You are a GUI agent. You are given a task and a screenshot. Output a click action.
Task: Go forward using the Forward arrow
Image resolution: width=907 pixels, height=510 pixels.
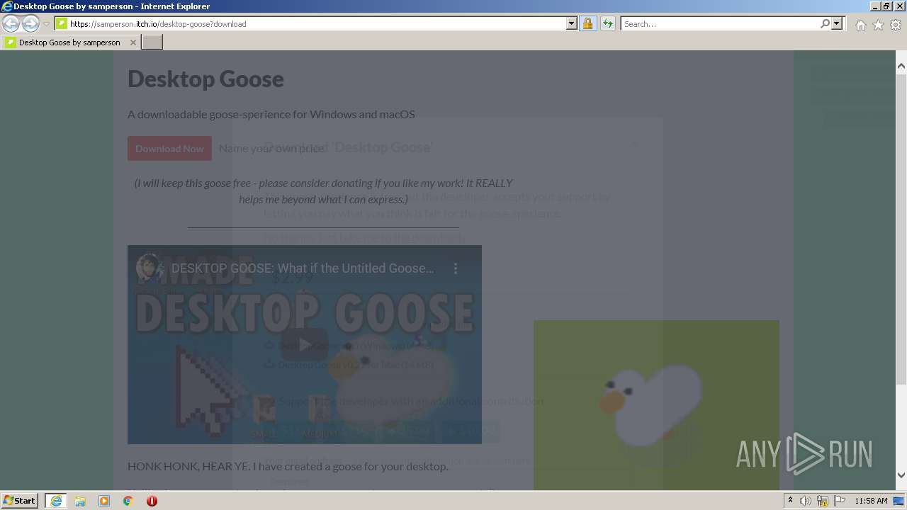30,23
